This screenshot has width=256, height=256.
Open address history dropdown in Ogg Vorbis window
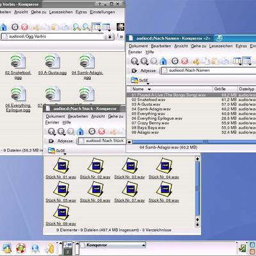point(109,36)
